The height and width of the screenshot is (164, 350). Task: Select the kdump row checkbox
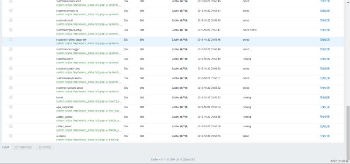[x=10, y=136]
